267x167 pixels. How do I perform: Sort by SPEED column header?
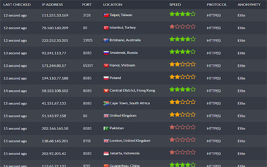click(175, 5)
